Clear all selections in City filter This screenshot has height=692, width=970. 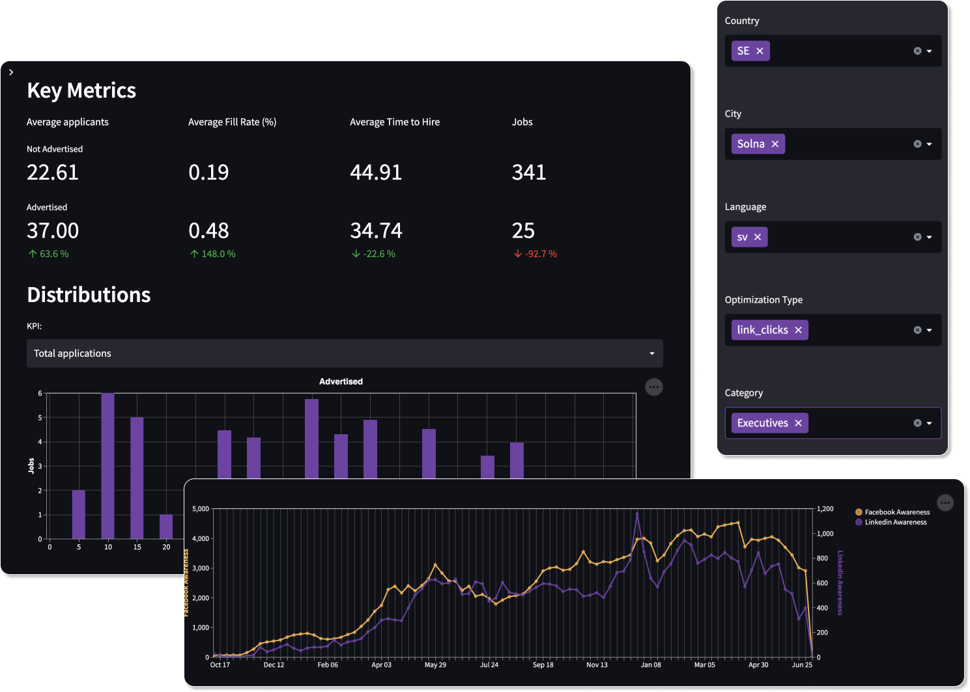pos(917,144)
